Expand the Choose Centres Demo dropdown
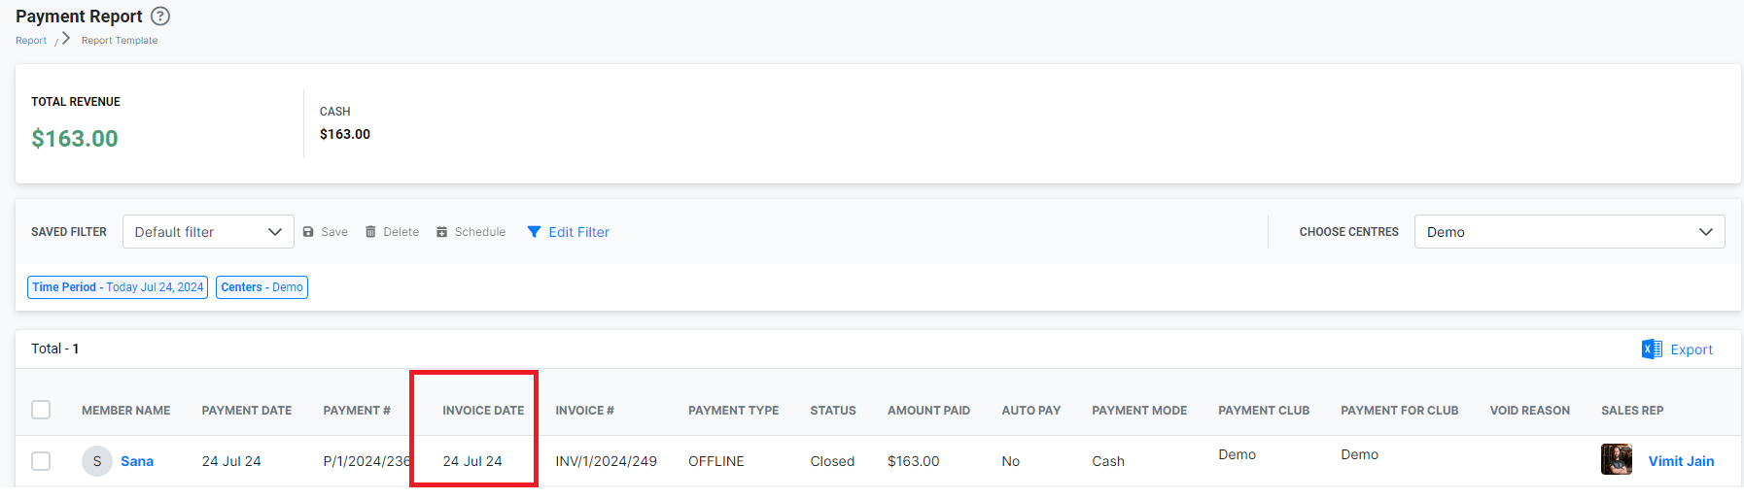 (1569, 232)
